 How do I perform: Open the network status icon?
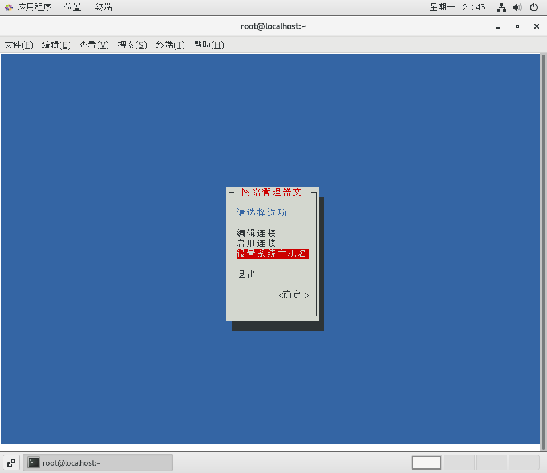click(501, 7)
